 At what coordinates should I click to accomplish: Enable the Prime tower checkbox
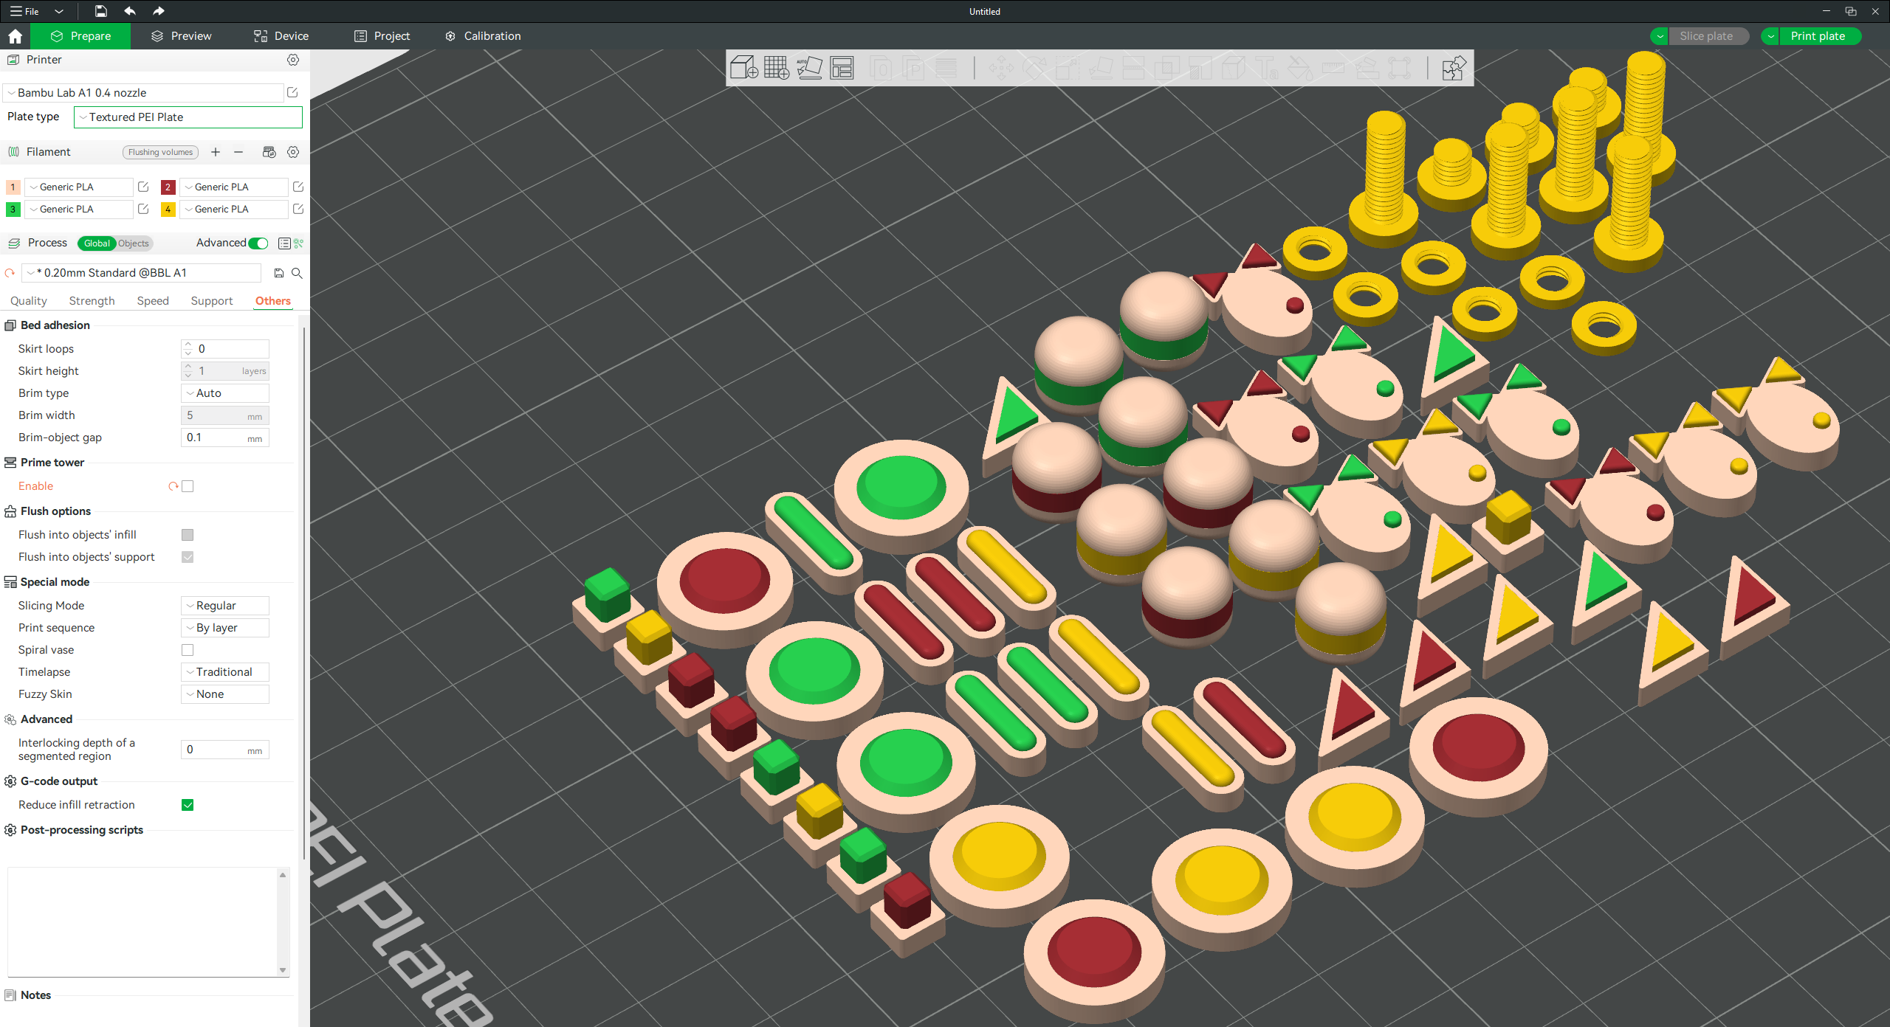point(188,486)
